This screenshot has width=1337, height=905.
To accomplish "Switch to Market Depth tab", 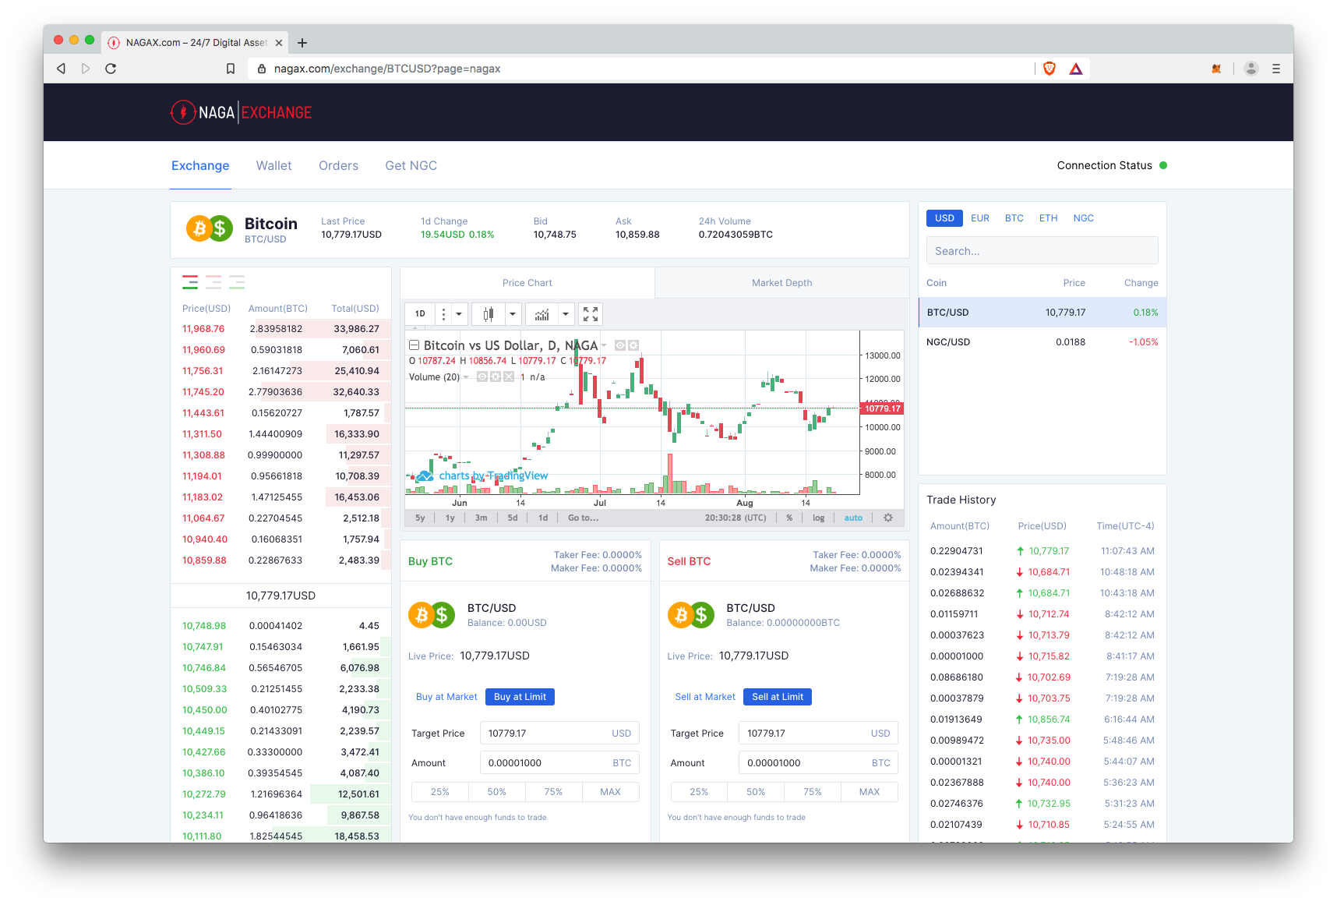I will [781, 283].
